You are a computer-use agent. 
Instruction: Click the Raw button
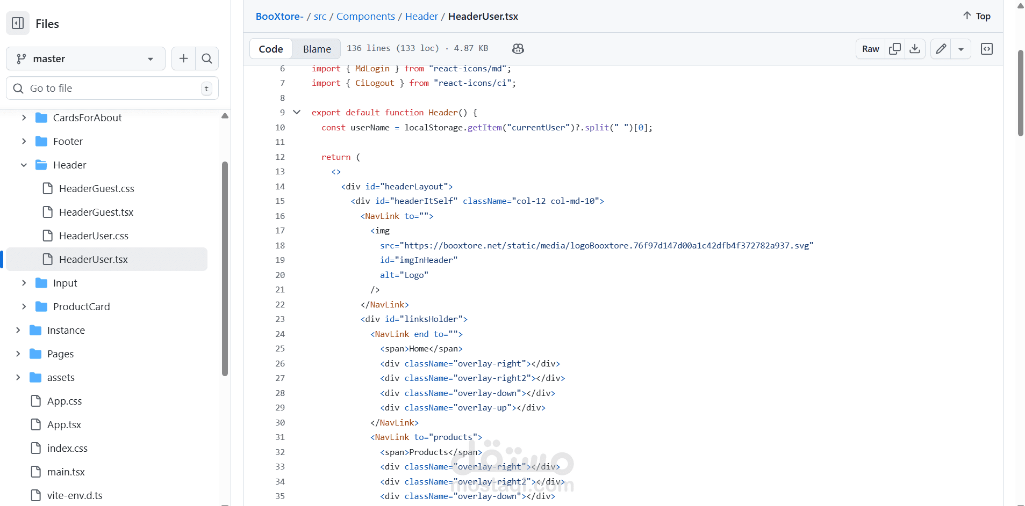click(870, 49)
